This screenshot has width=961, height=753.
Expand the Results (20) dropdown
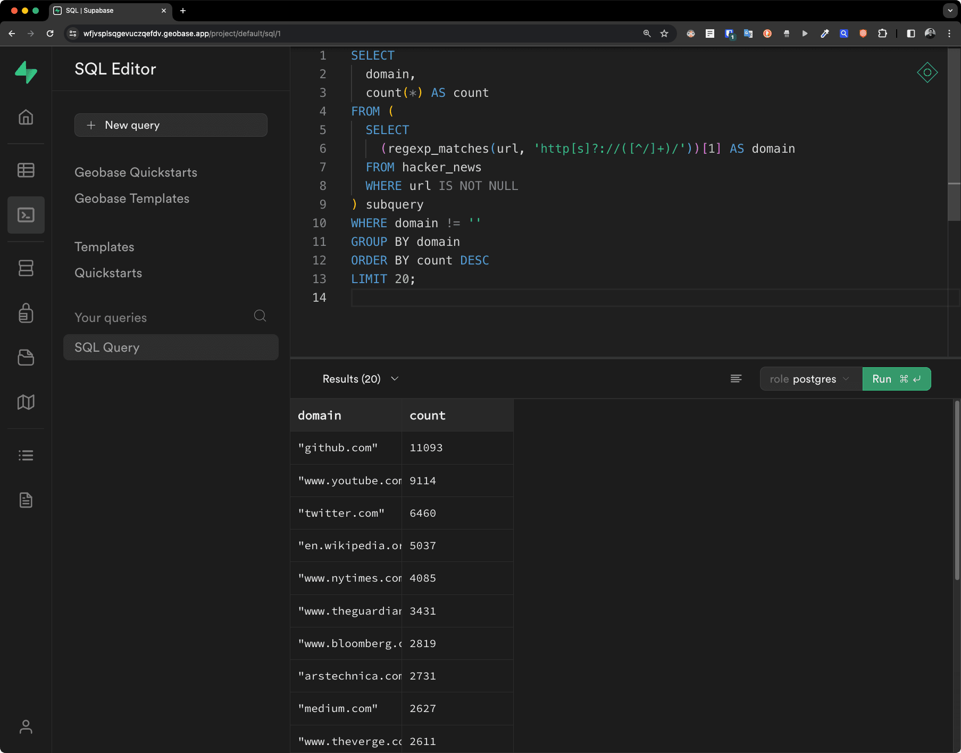click(x=361, y=379)
